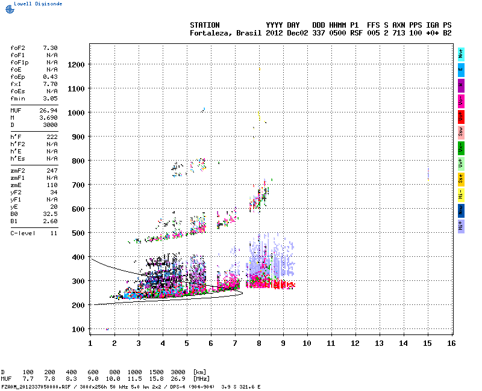Click the coordinates 3.9 S 321.6 E
482x391 pixels.
point(240,387)
